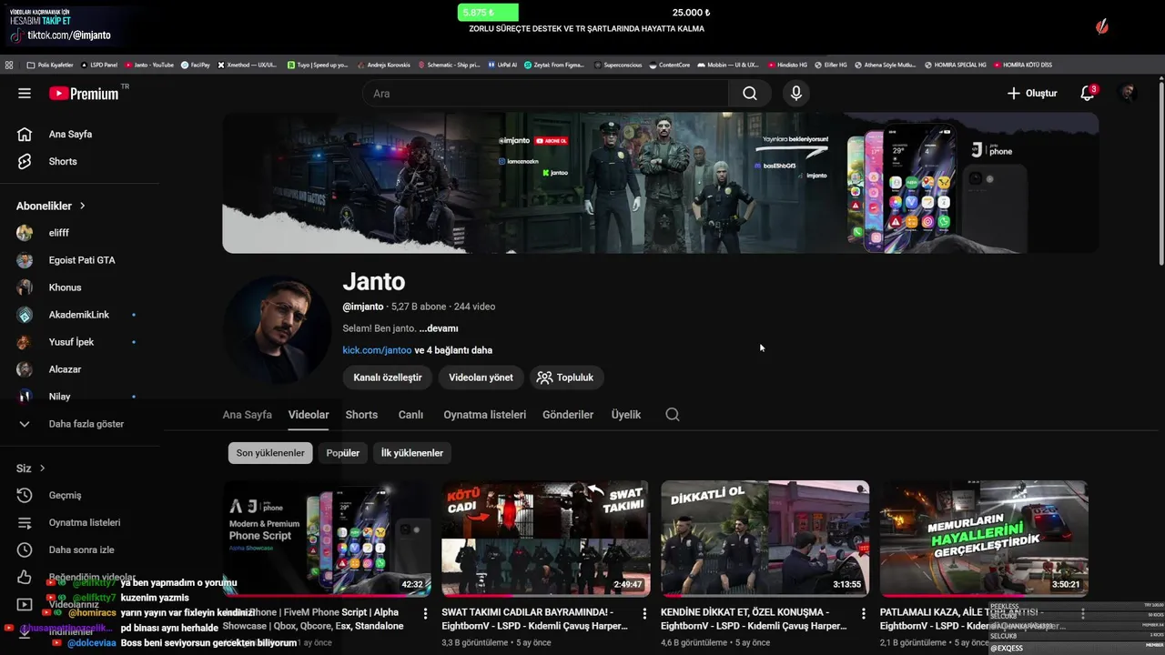Open the Gönderiler tab
1165x655 pixels.
click(568, 415)
